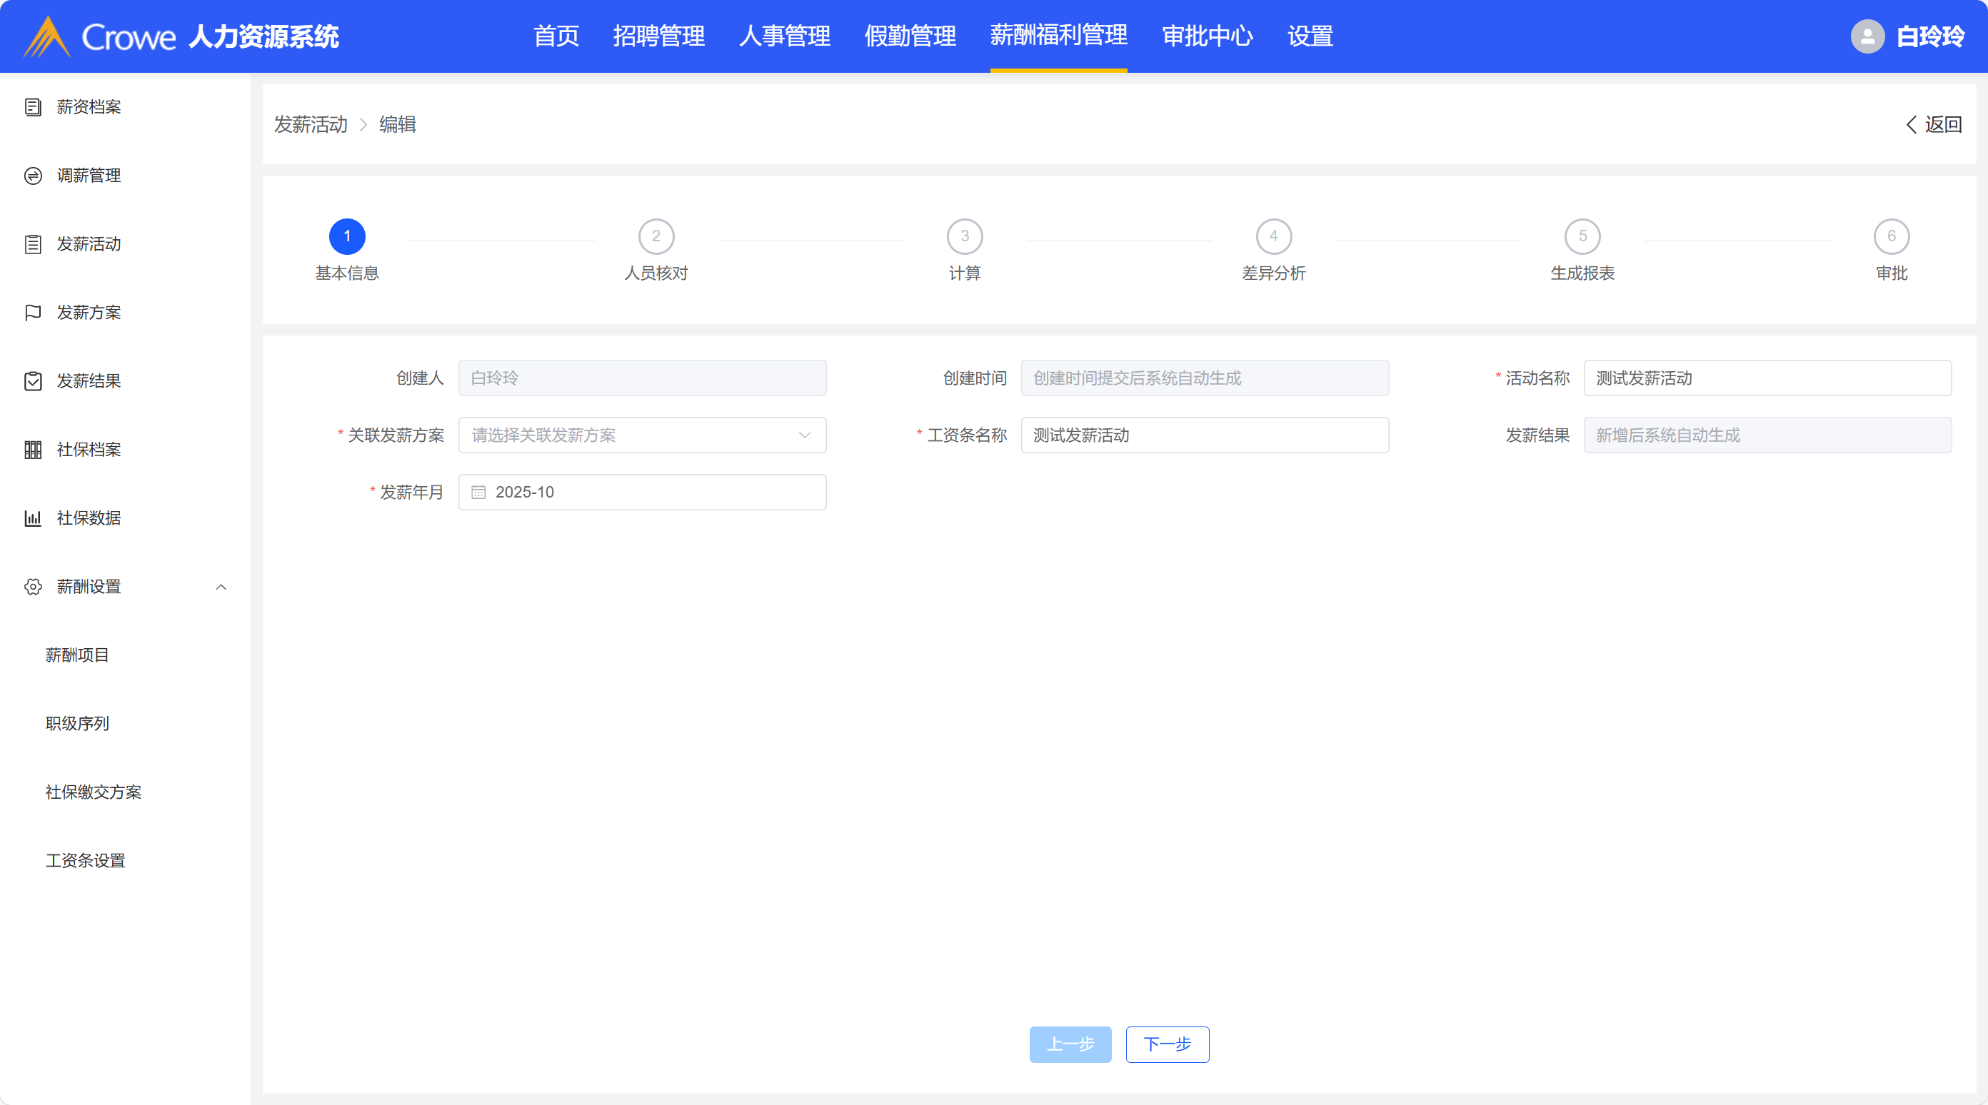Open the 审批中心 top menu
Image resolution: width=1988 pixels, height=1105 pixels.
[1207, 36]
